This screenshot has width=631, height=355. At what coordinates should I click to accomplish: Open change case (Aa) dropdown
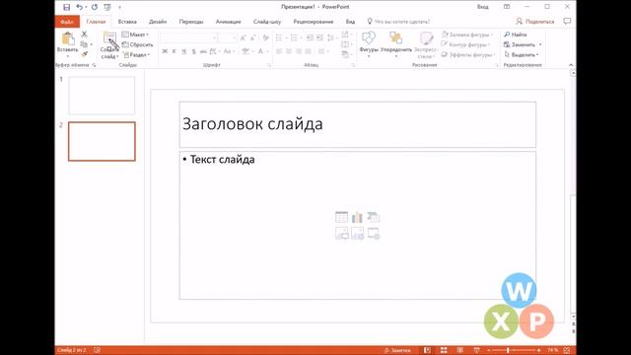pyautogui.click(x=228, y=51)
